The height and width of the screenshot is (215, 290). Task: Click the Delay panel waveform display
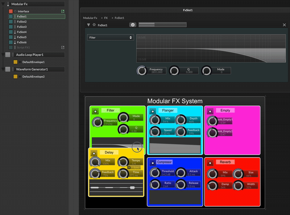coord(116,187)
